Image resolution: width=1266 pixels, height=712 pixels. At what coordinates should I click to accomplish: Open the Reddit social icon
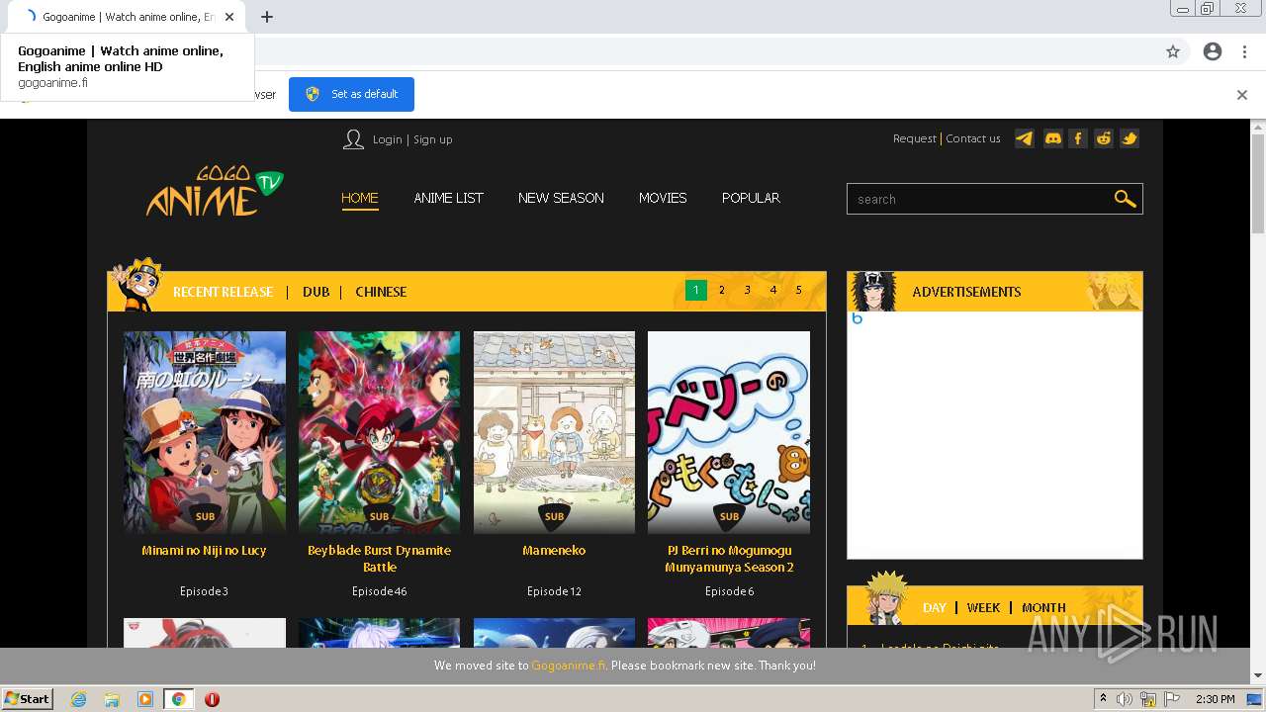pyautogui.click(x=1104, y=138)
